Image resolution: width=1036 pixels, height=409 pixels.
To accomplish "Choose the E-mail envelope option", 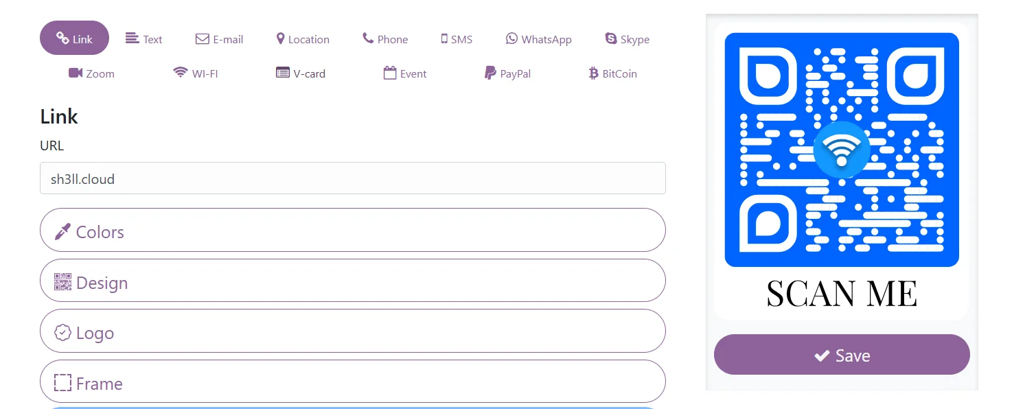I will (219, 39).
